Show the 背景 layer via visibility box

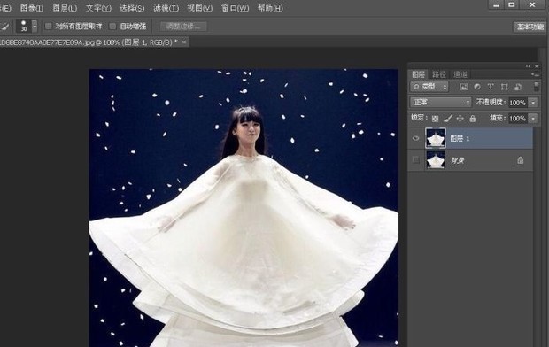click(x=415, y=160)
